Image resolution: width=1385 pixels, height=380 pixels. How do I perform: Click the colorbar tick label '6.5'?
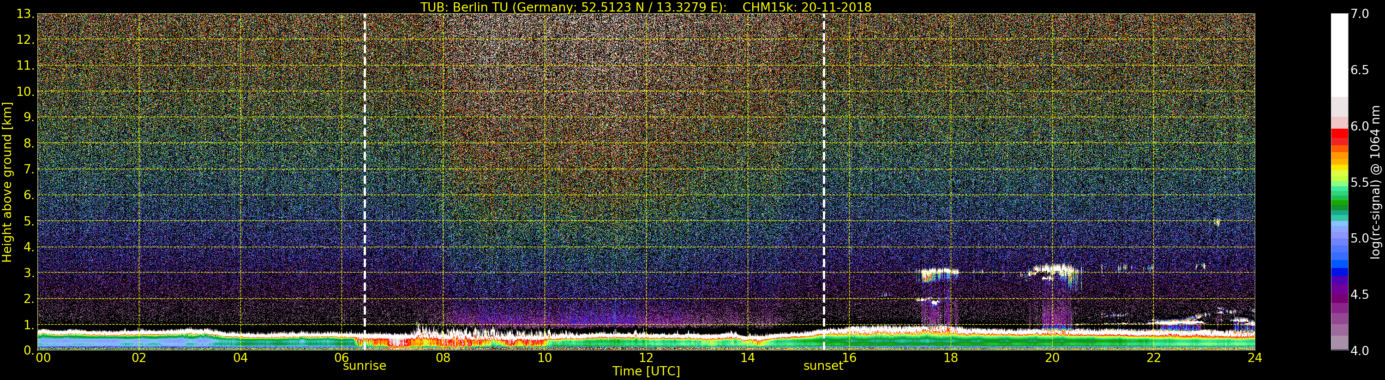[1360, 71]
